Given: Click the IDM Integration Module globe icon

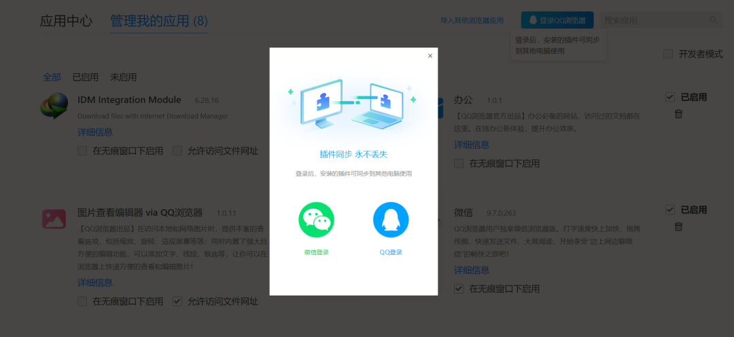Looking at the screenshot, I should 54,106.
